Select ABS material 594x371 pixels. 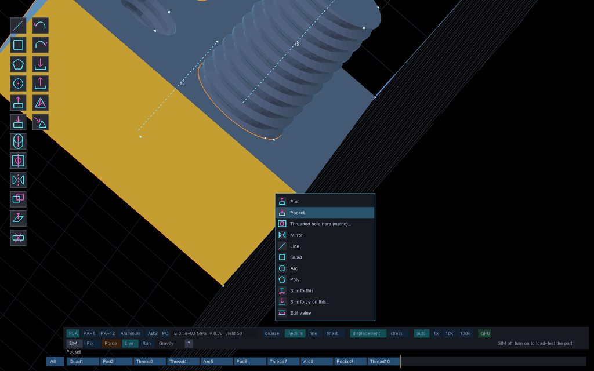pos(153,333)
